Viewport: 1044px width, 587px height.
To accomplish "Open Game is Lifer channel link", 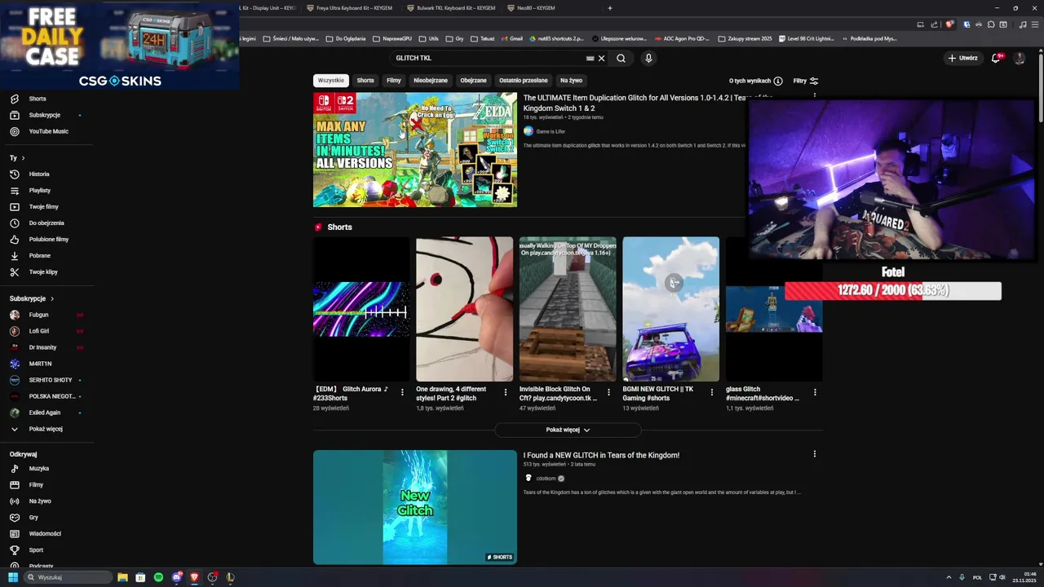I will click(x=551, y=131).
